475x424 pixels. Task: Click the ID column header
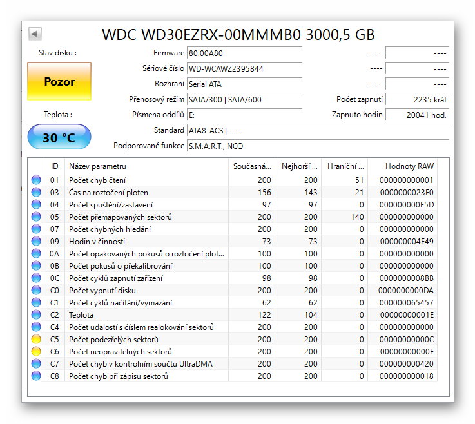pyautogui.click(x=55, y=166)
